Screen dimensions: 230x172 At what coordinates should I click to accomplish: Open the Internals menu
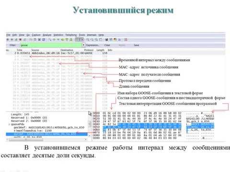point(92,35)
